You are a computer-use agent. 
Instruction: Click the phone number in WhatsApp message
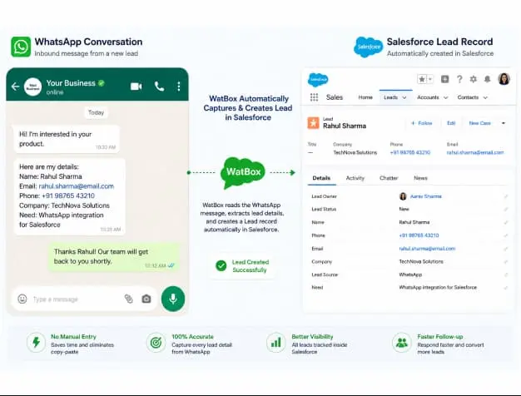click(68, 196)
